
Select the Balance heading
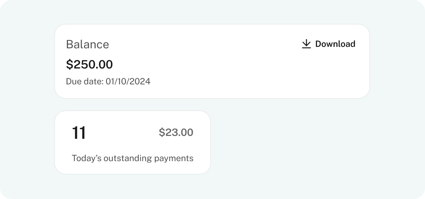click(87, 44)
